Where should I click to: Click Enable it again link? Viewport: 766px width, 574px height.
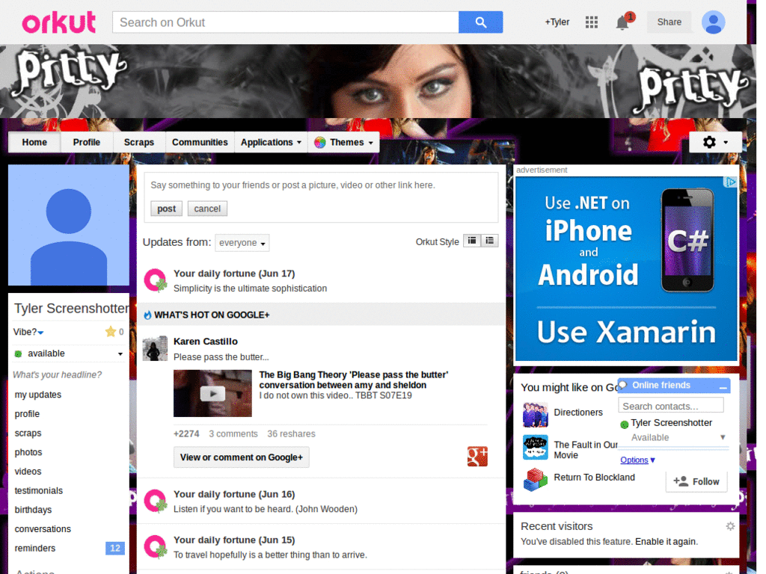point(666,542)
